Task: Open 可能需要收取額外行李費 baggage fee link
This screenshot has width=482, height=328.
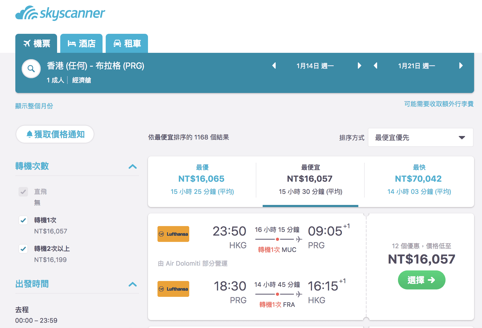Action: [x=439, y=104]
